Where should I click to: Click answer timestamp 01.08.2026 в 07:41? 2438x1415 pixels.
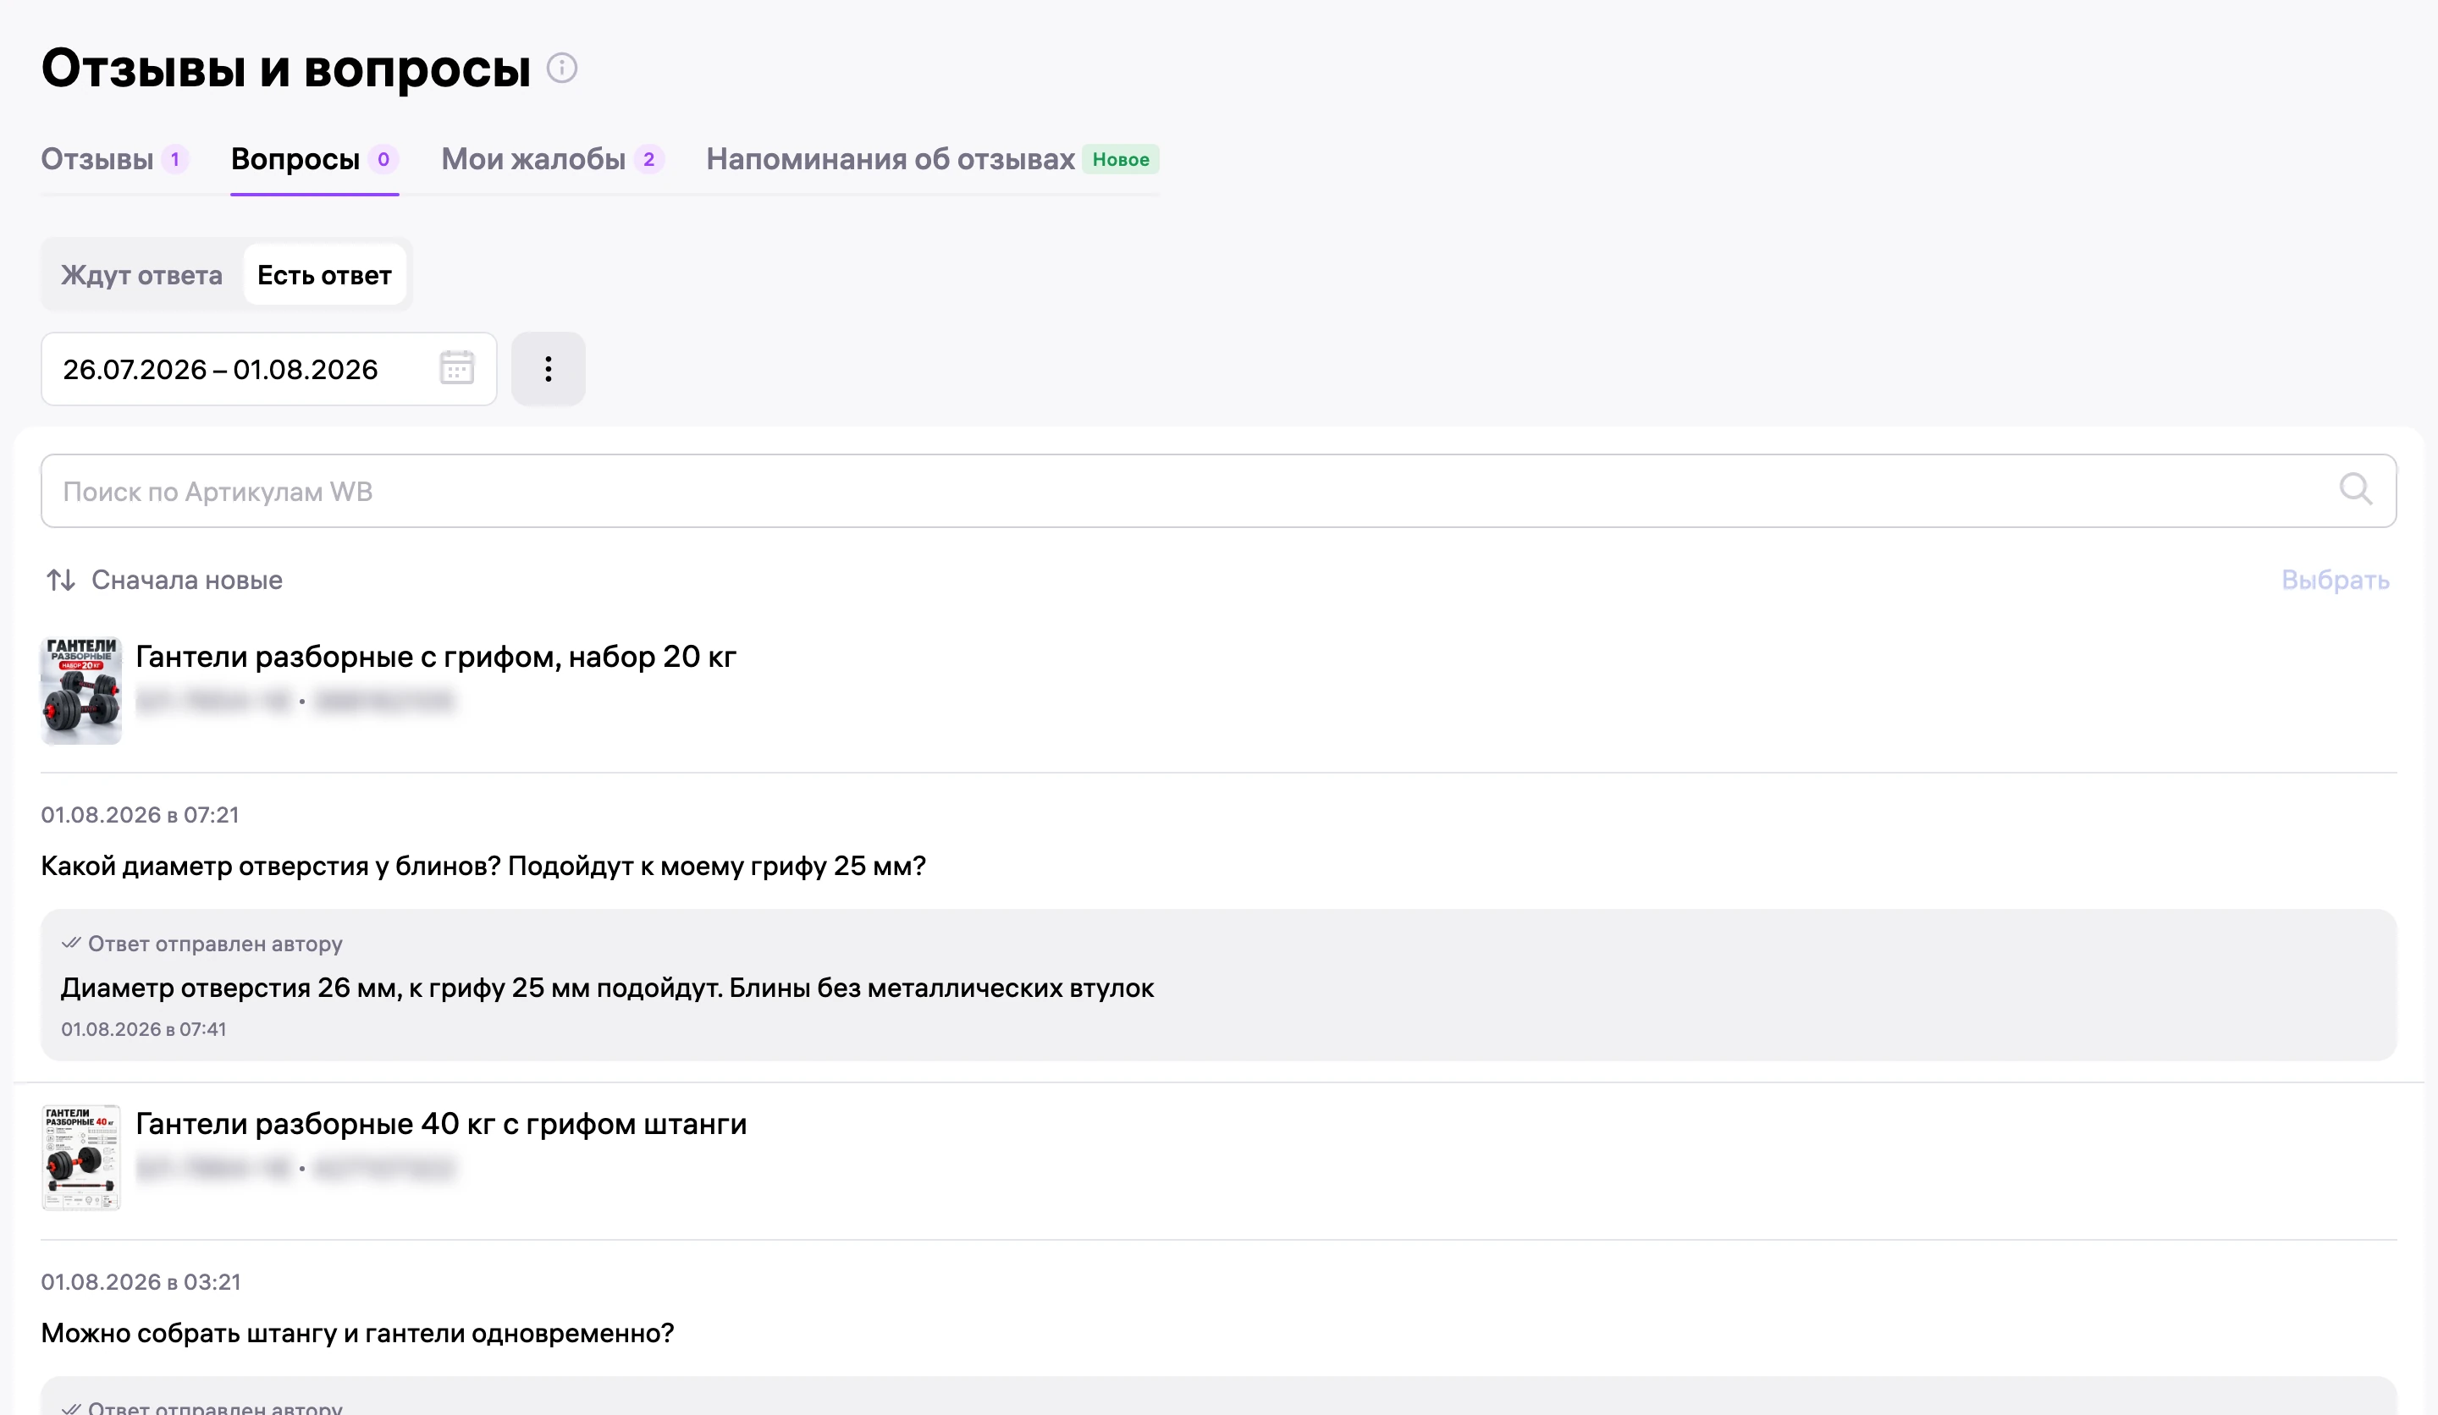pos(143,1029)
